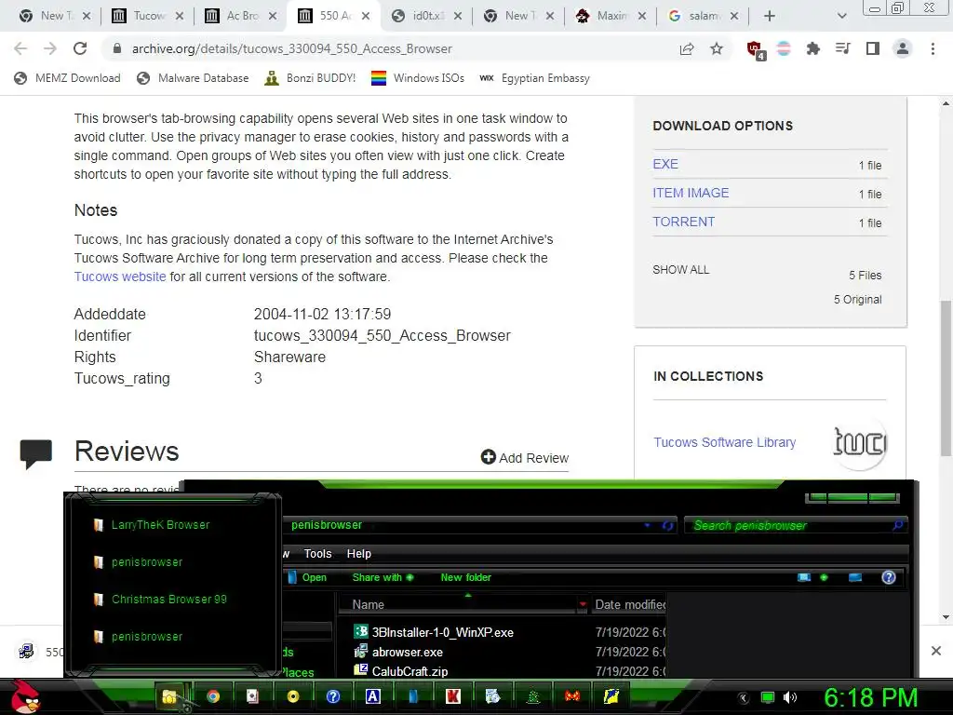Click Add Review button

pos(525,457)
